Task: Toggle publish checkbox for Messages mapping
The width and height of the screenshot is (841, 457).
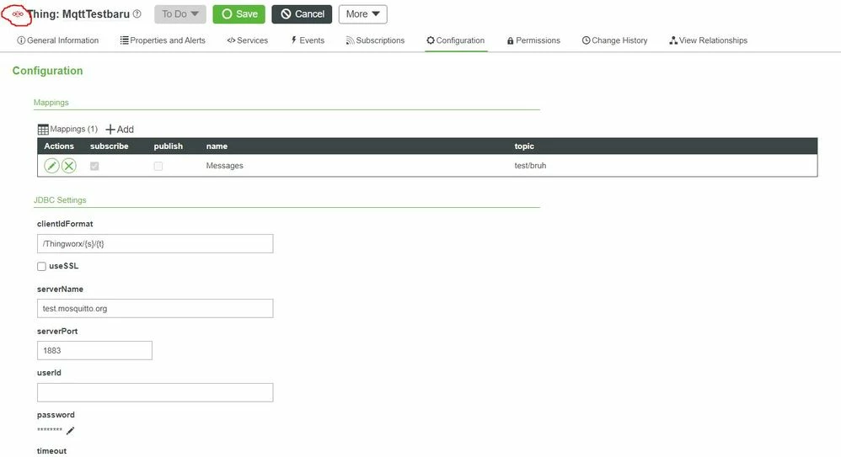Action: pyautogui.click(x=158, y=166)
